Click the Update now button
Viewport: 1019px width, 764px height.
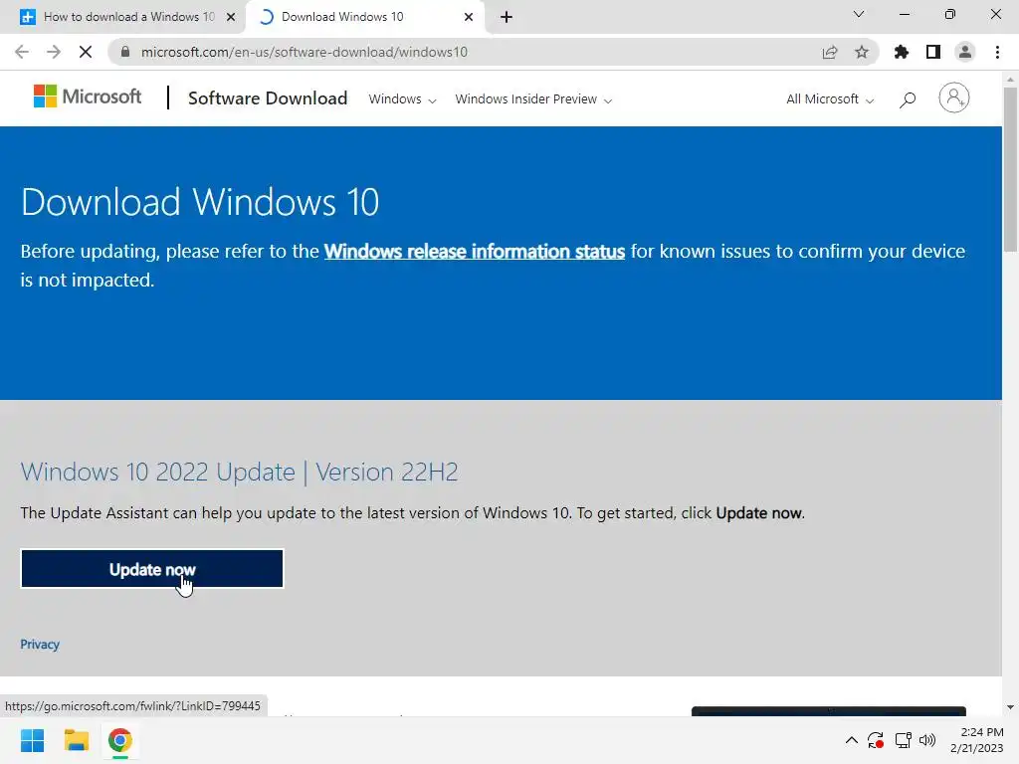152,569
